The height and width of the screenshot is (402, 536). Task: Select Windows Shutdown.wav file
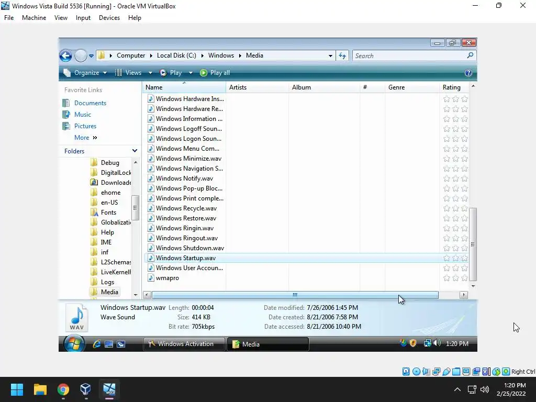pos(189,248)
